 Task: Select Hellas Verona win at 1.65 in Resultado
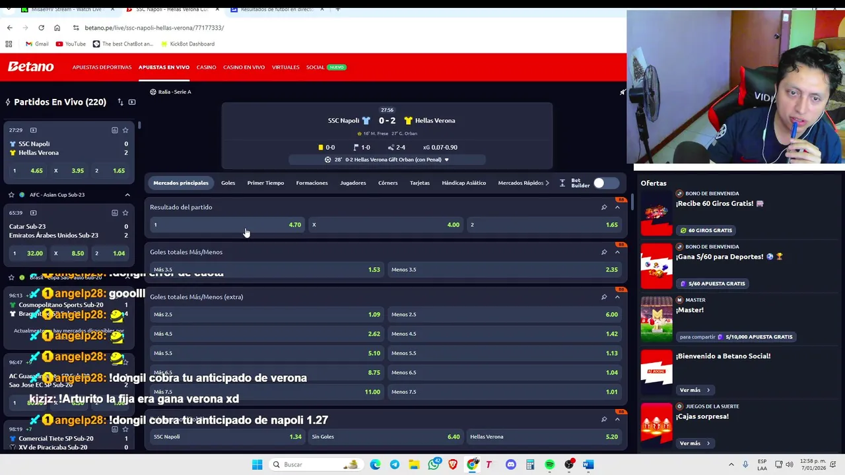click(545, 225)
